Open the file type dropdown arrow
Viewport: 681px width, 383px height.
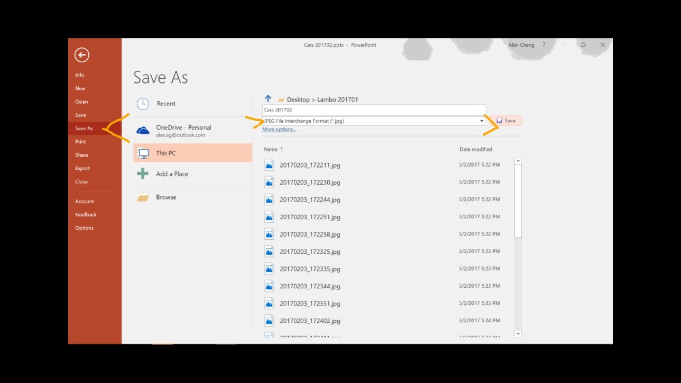481,121
